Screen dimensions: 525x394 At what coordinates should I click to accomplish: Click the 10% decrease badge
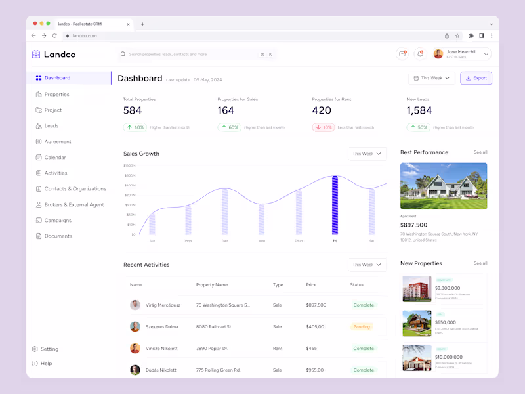(x=324, y=127)
